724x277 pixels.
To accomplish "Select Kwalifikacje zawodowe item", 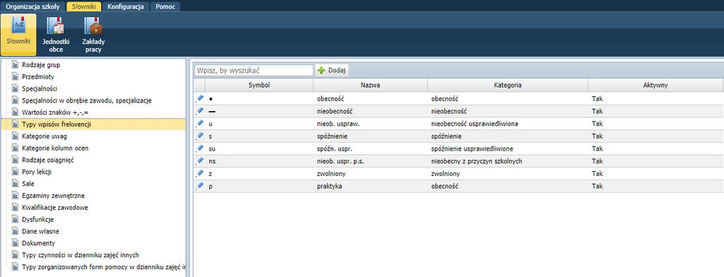I will click(55, 207).
